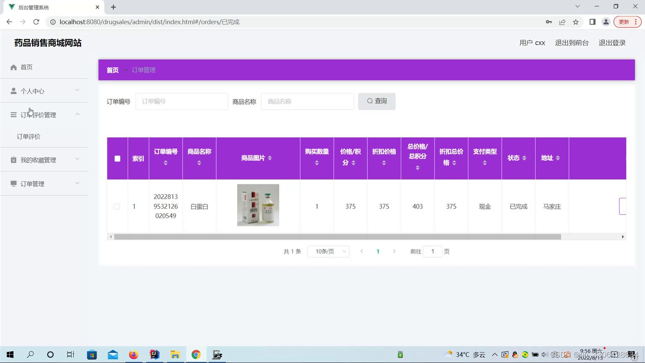
Task: Click next page arrow in pagination
Action: (x=394, y=251)
